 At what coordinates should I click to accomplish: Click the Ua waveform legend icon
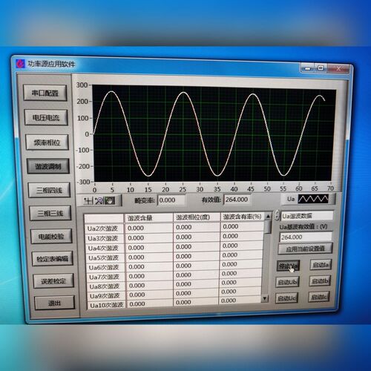313,199
